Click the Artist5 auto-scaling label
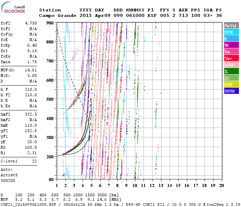This screenshot has width=241, height=207. pos(9,175)
